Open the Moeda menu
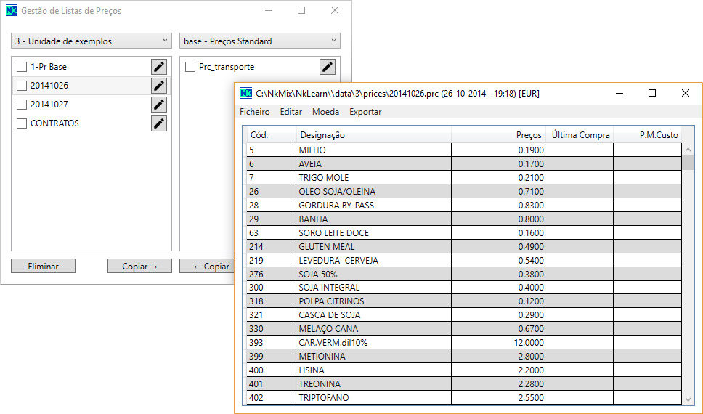 point(325,112)
